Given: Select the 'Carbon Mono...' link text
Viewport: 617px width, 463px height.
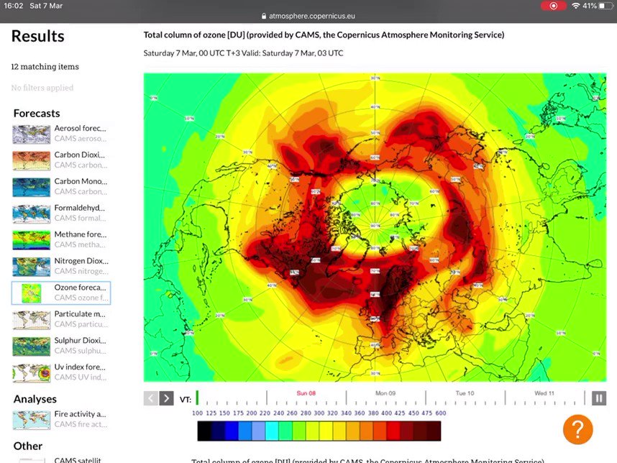Looking at the screenshot, I should coord(81,181).
